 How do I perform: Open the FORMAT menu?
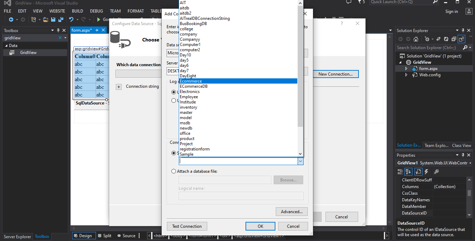[x=136, y=11]
